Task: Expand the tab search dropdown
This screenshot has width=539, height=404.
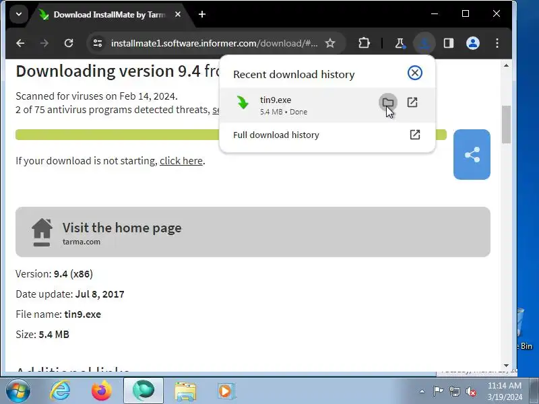Action: pos(19,14)
